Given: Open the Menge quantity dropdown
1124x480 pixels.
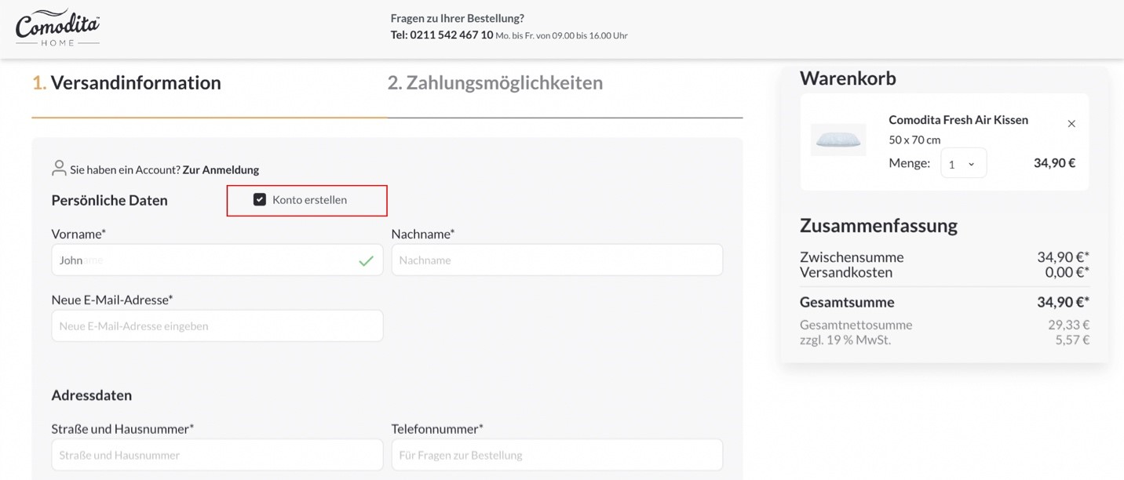Looking at the screenshot, I should (963, 164).
